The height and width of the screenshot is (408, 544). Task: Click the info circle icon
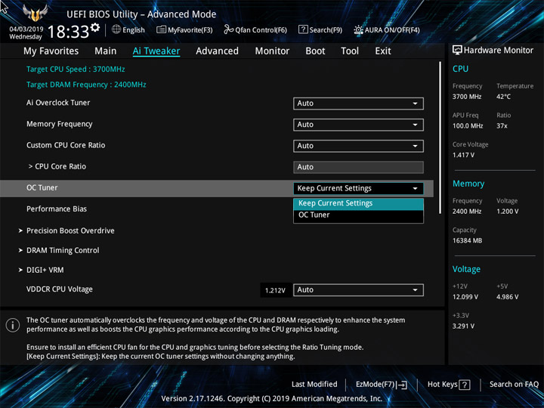tap(13, 326)
